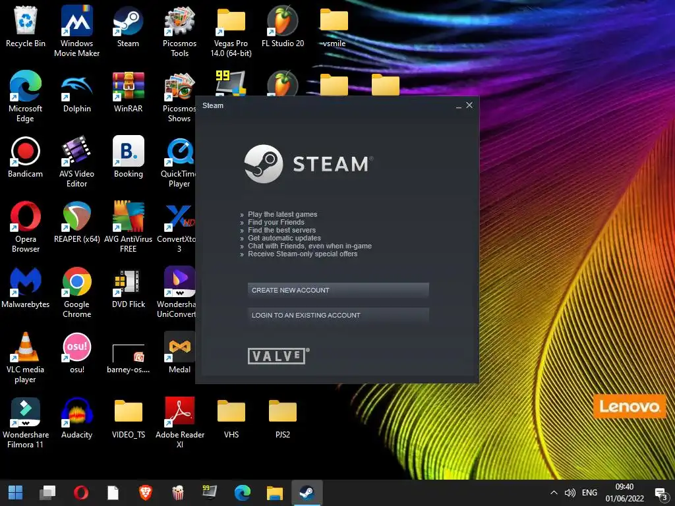The width and height of the screenshot is (675, 506).
Task: Click the Steam logo in the dialog
Action: pos(308,164)
